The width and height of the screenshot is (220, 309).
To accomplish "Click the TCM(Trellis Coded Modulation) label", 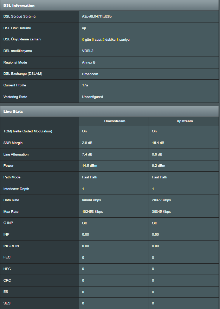I will pyautogui.click(x=28, y=131).
